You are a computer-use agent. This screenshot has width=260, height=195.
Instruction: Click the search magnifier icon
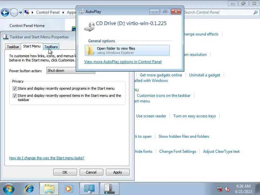(255, 12)
